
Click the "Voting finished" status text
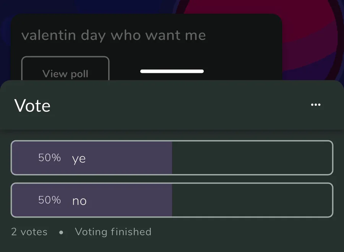tap(113, 232)
